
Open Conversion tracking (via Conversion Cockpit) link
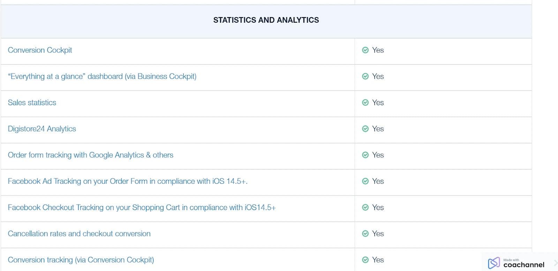click(81, 260)
